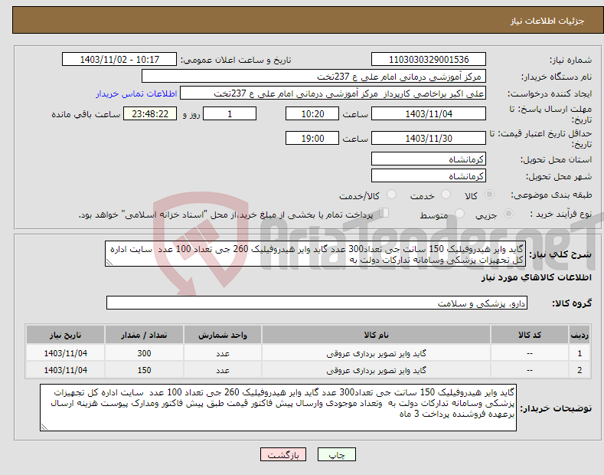
Task: Click the شرح کلی نیاز description textarea
Action: pyautogui.click(x=315, y=254)
